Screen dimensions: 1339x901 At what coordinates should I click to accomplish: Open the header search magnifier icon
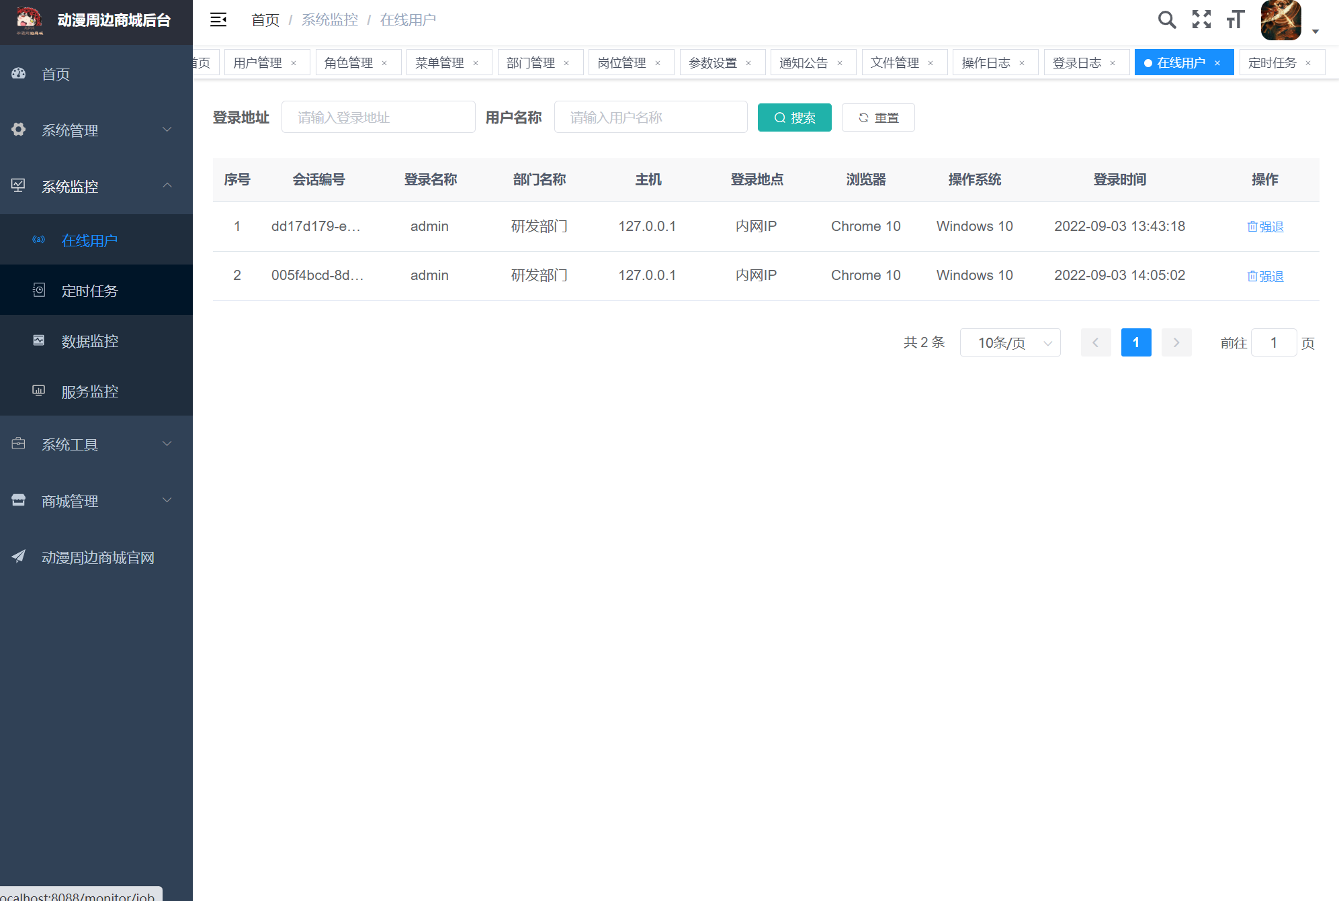pos(1167,19)
